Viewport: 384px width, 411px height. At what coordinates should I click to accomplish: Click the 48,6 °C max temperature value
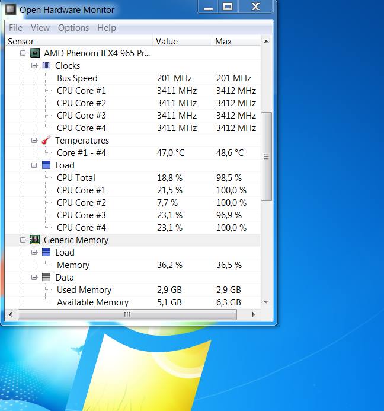click(230, 153)
